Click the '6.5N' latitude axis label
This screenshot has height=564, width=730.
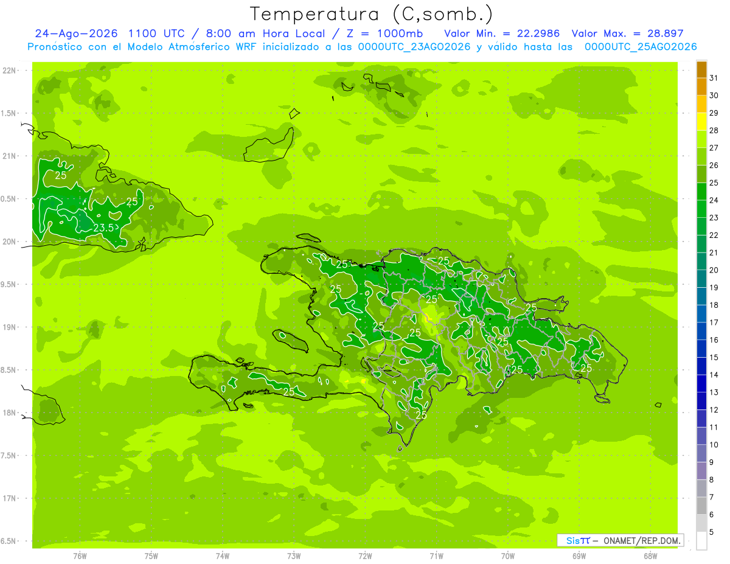[9, 541]
